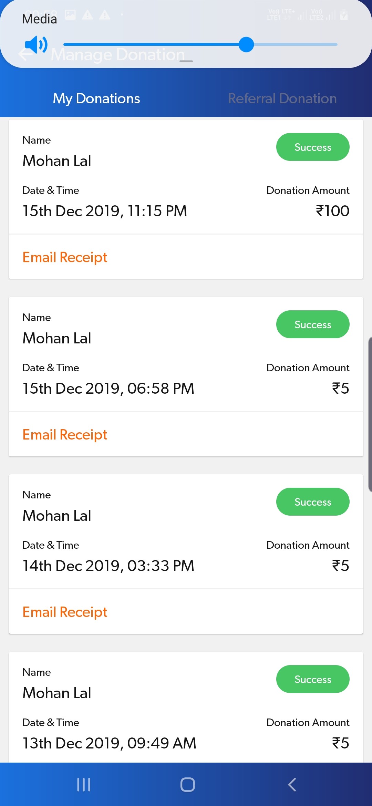The image size is (372, 806).
Task: Expand the volume panel using the dash handle
Action: pyautogui.click(x=186, y=61)
